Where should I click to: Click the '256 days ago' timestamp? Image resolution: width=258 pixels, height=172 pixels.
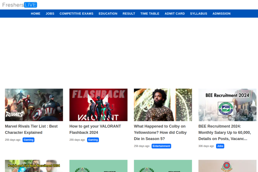142,146
